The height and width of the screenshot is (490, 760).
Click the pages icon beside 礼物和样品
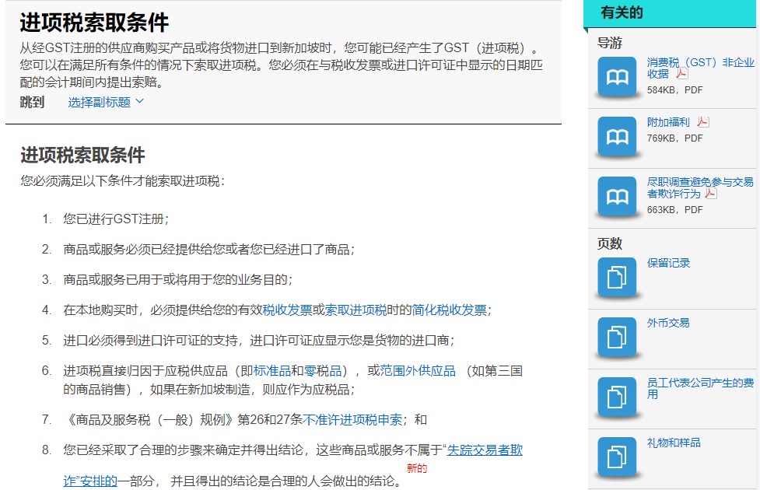(x=617, y=456)
